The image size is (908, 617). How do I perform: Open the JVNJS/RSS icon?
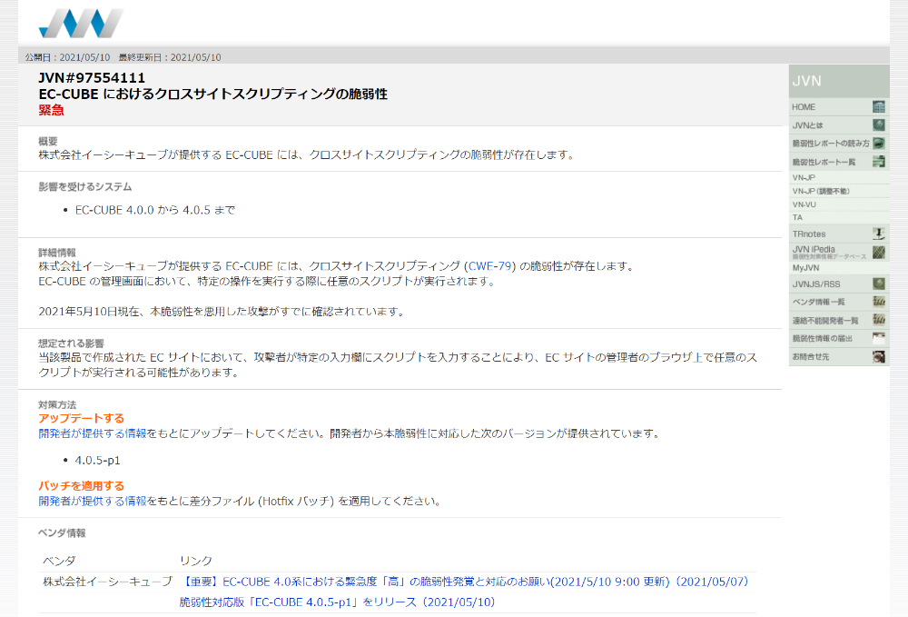click(878, 284)
